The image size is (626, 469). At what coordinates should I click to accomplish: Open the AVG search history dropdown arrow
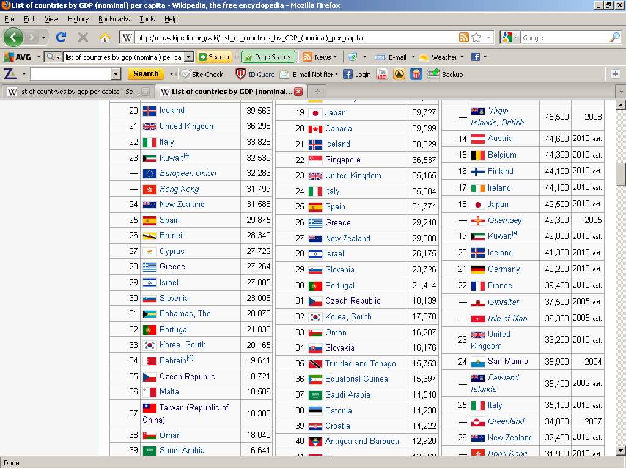point(188,57)
